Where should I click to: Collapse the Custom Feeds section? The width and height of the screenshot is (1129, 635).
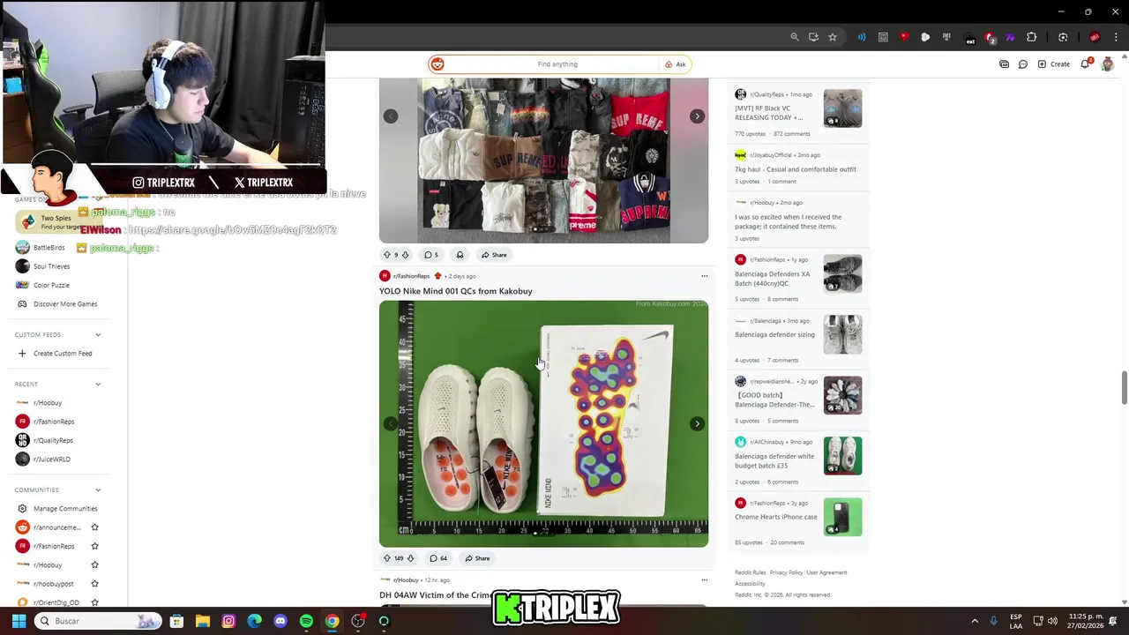[98, 335]
